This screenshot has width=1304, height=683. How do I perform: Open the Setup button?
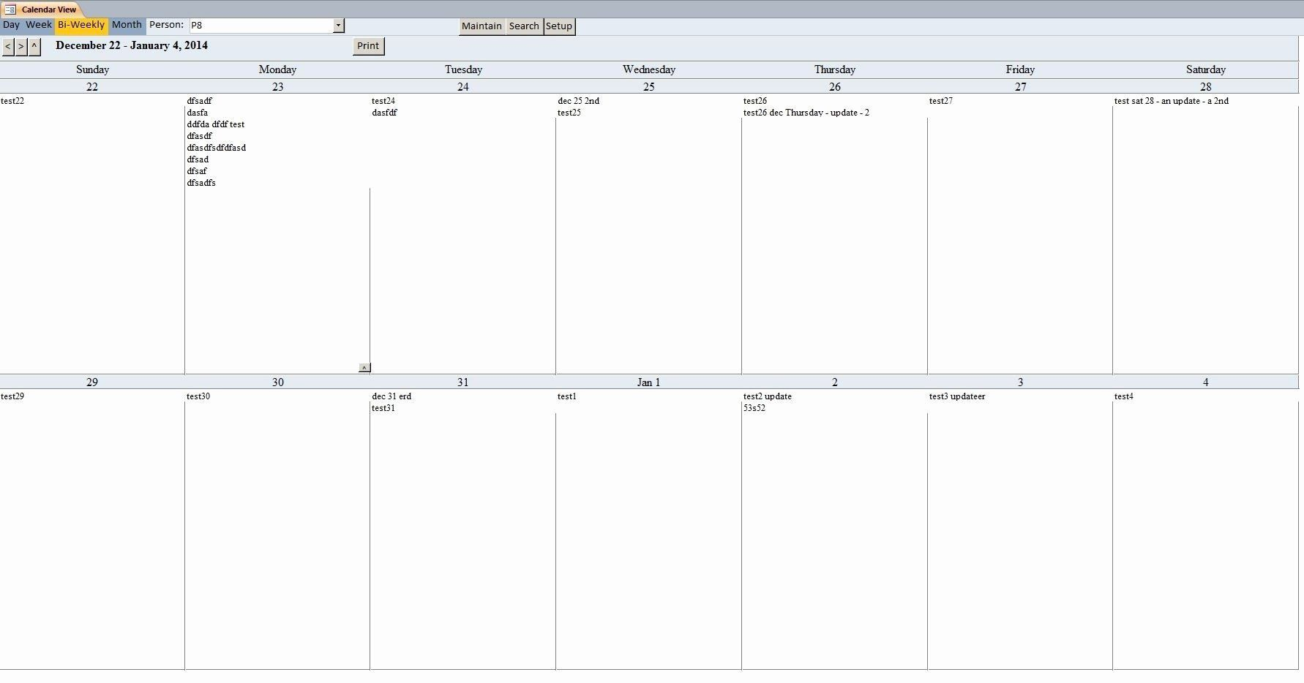click(559, 26)
